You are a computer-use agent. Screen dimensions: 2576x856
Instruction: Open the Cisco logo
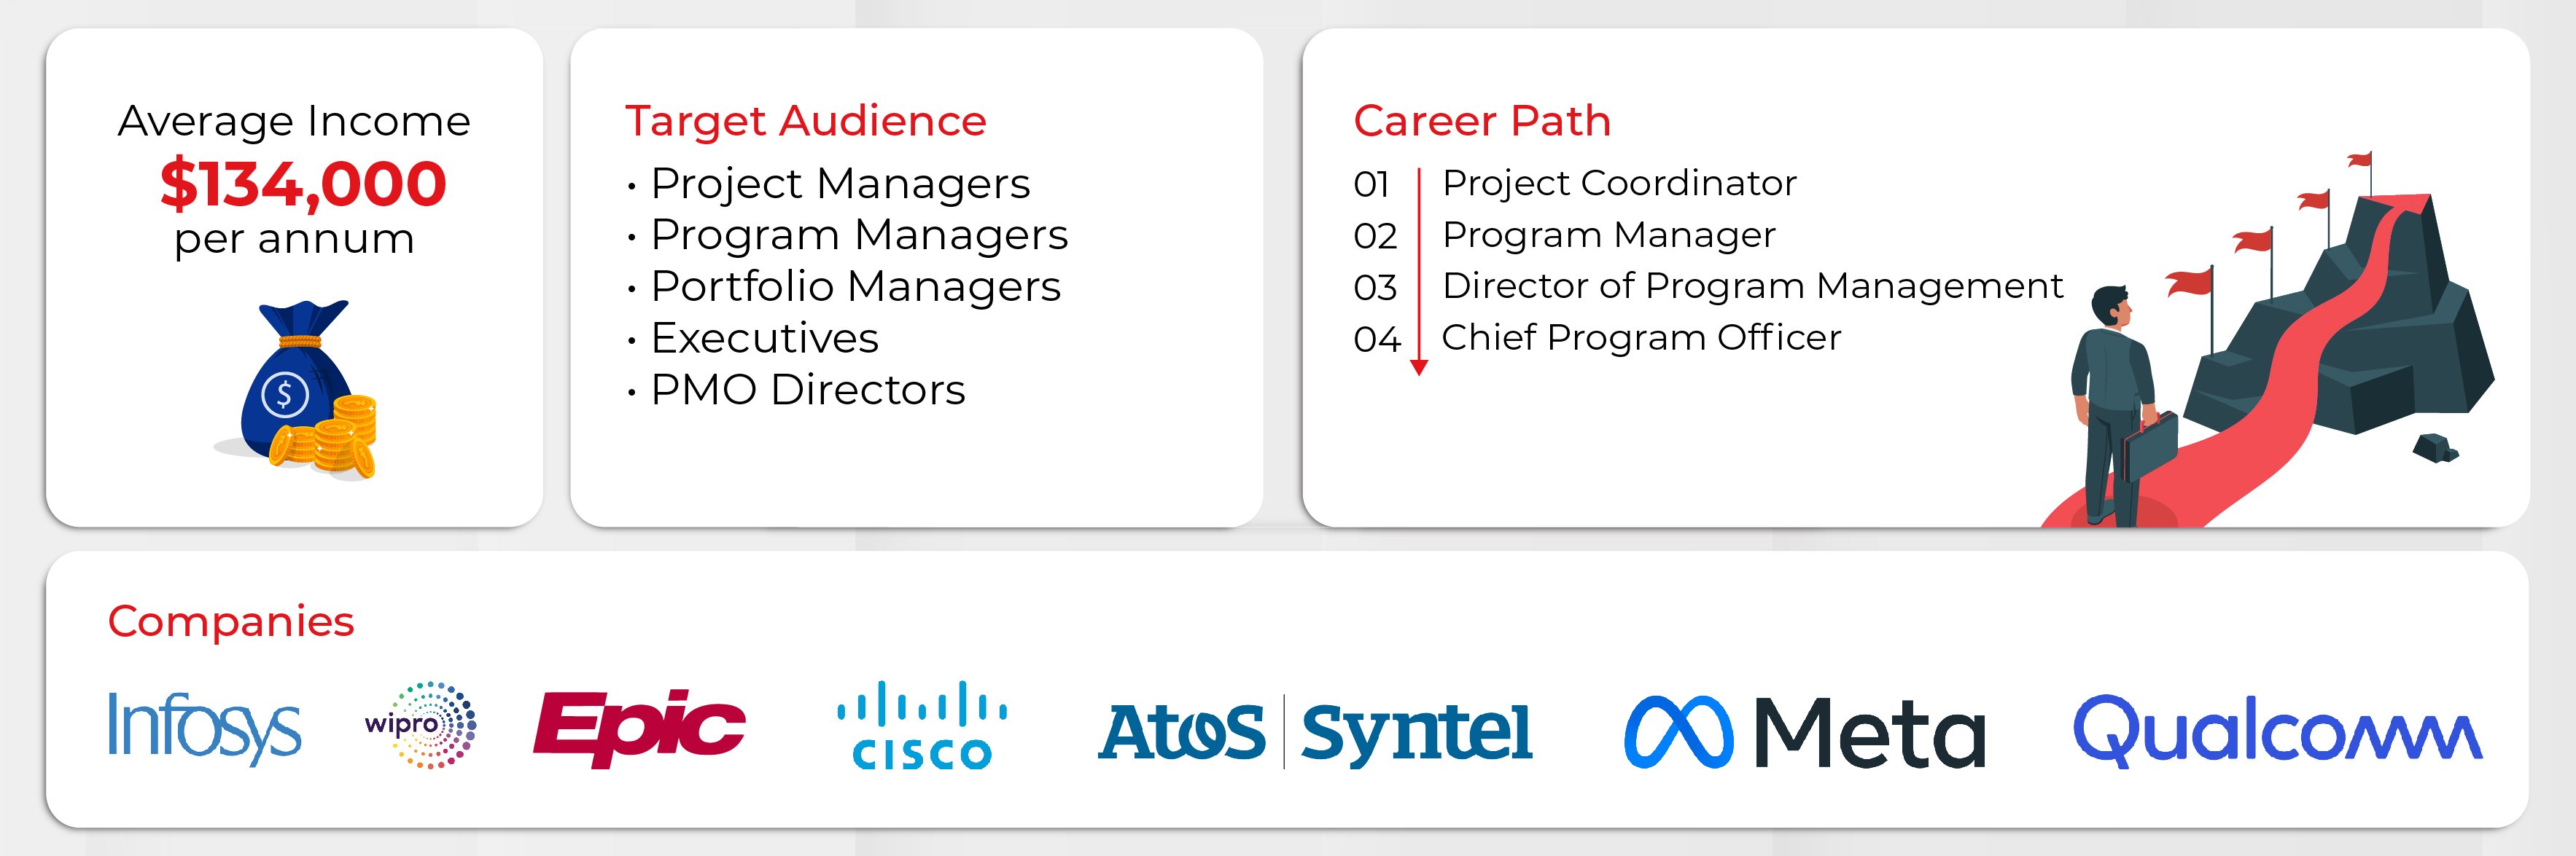(922, 725)
